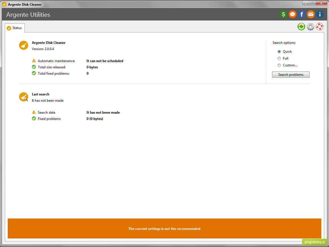329x247 pixels.
Task: Open the orange chat bubble feedback icon
Action: click(293, 14)
